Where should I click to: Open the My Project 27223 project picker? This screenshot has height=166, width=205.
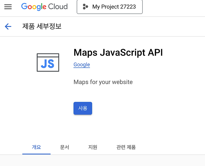pyautogui.click(x=110, y=7)
